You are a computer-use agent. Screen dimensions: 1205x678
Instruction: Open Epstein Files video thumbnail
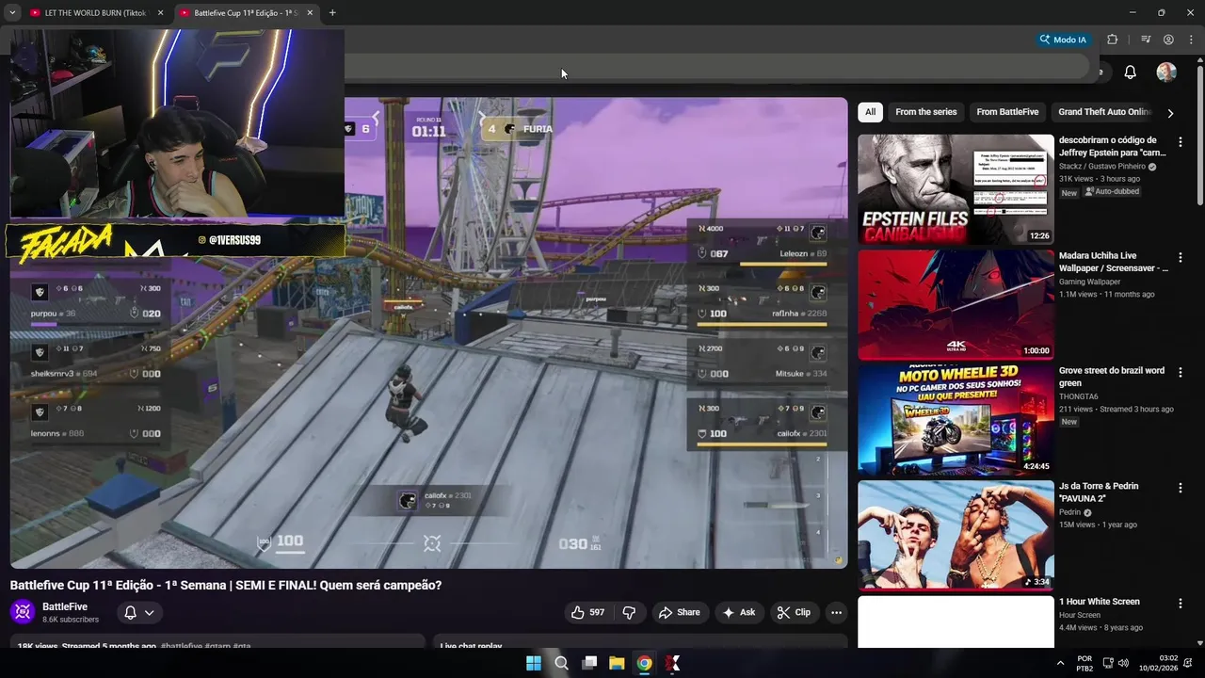click(x=956, y=189)
